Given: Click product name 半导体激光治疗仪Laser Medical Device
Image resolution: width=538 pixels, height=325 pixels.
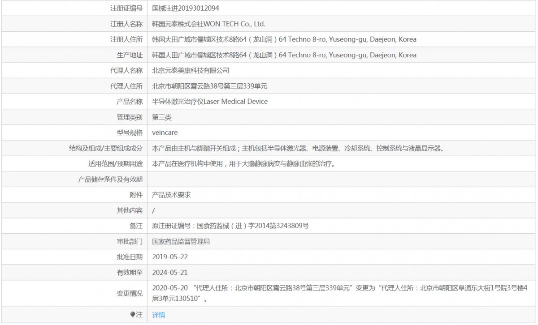Looking at the screenshot, I should coord(210,102).
